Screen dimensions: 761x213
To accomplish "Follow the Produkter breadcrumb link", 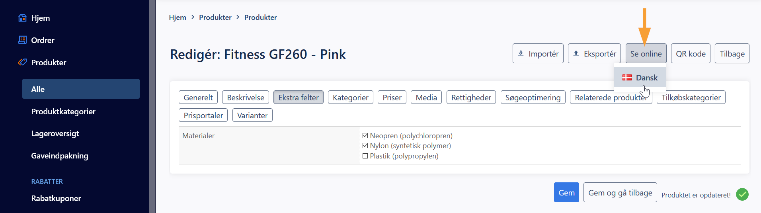I will coord(215,18).
